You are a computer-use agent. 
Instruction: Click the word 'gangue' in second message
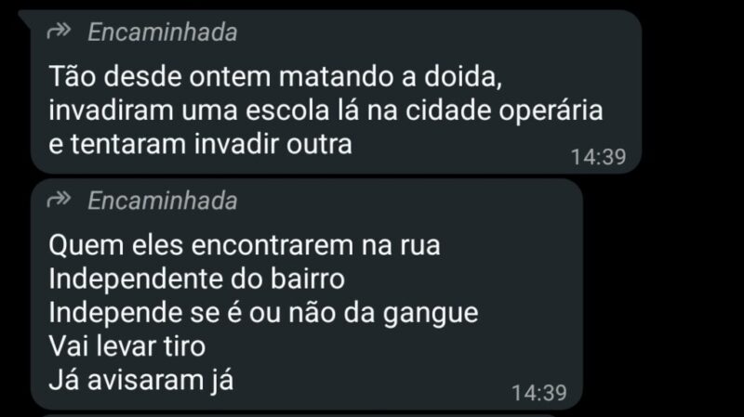click(x=431, y=314)
